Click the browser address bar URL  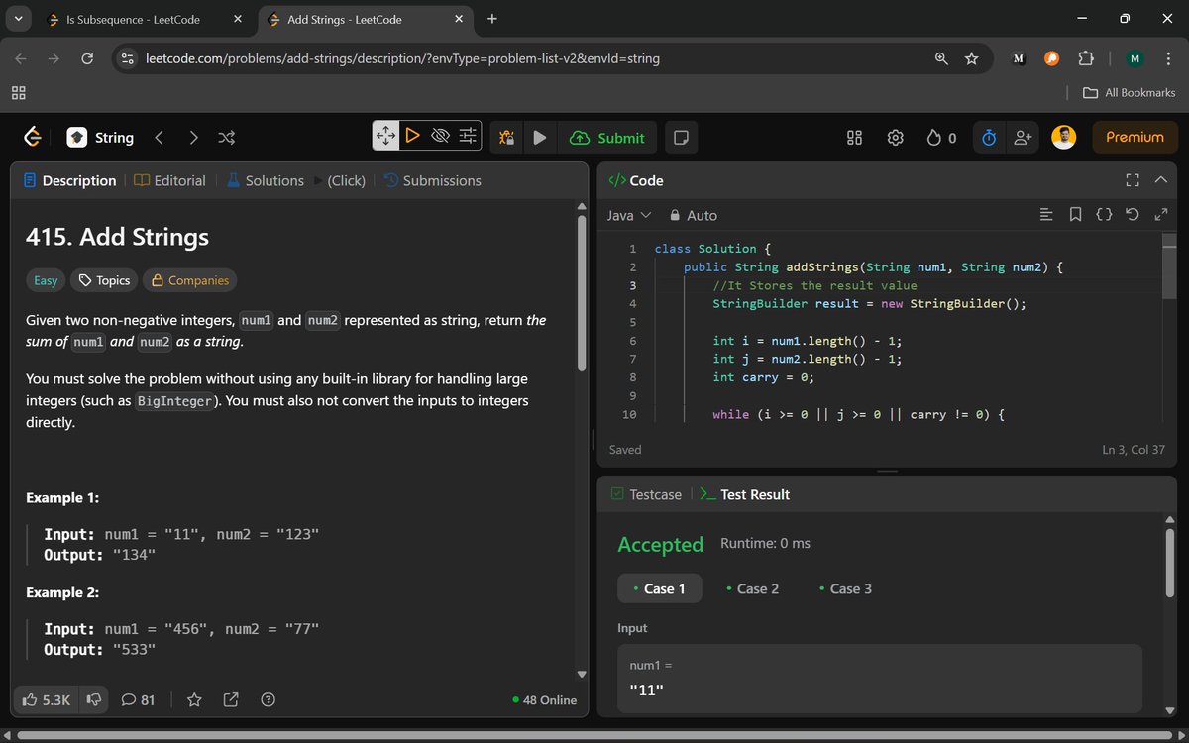coord(402,58)
